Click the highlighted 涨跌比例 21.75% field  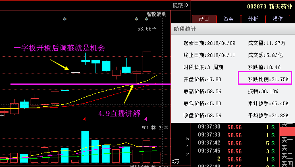click(264, 79)
